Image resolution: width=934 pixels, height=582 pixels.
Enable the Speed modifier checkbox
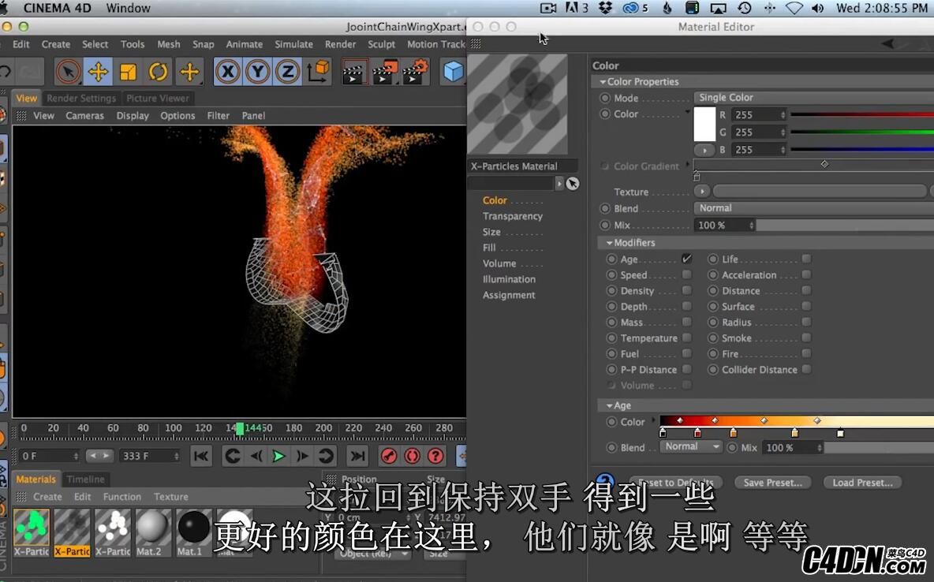[687, 274]
